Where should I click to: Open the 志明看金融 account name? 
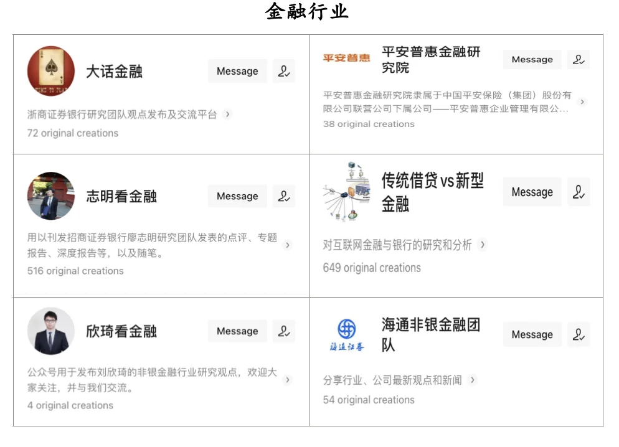tap(121, 196)
